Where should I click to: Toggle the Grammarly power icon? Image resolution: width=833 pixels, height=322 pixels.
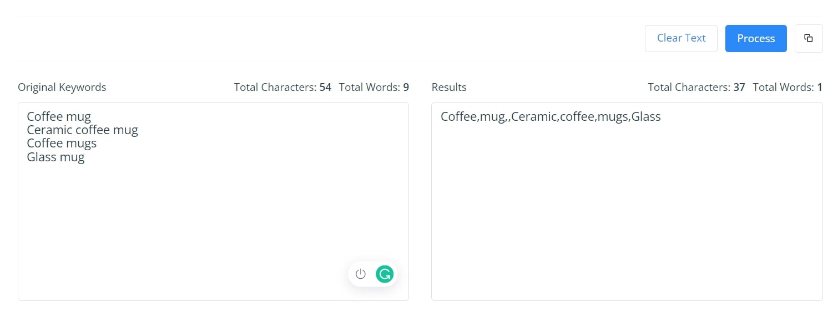(361, 274)
